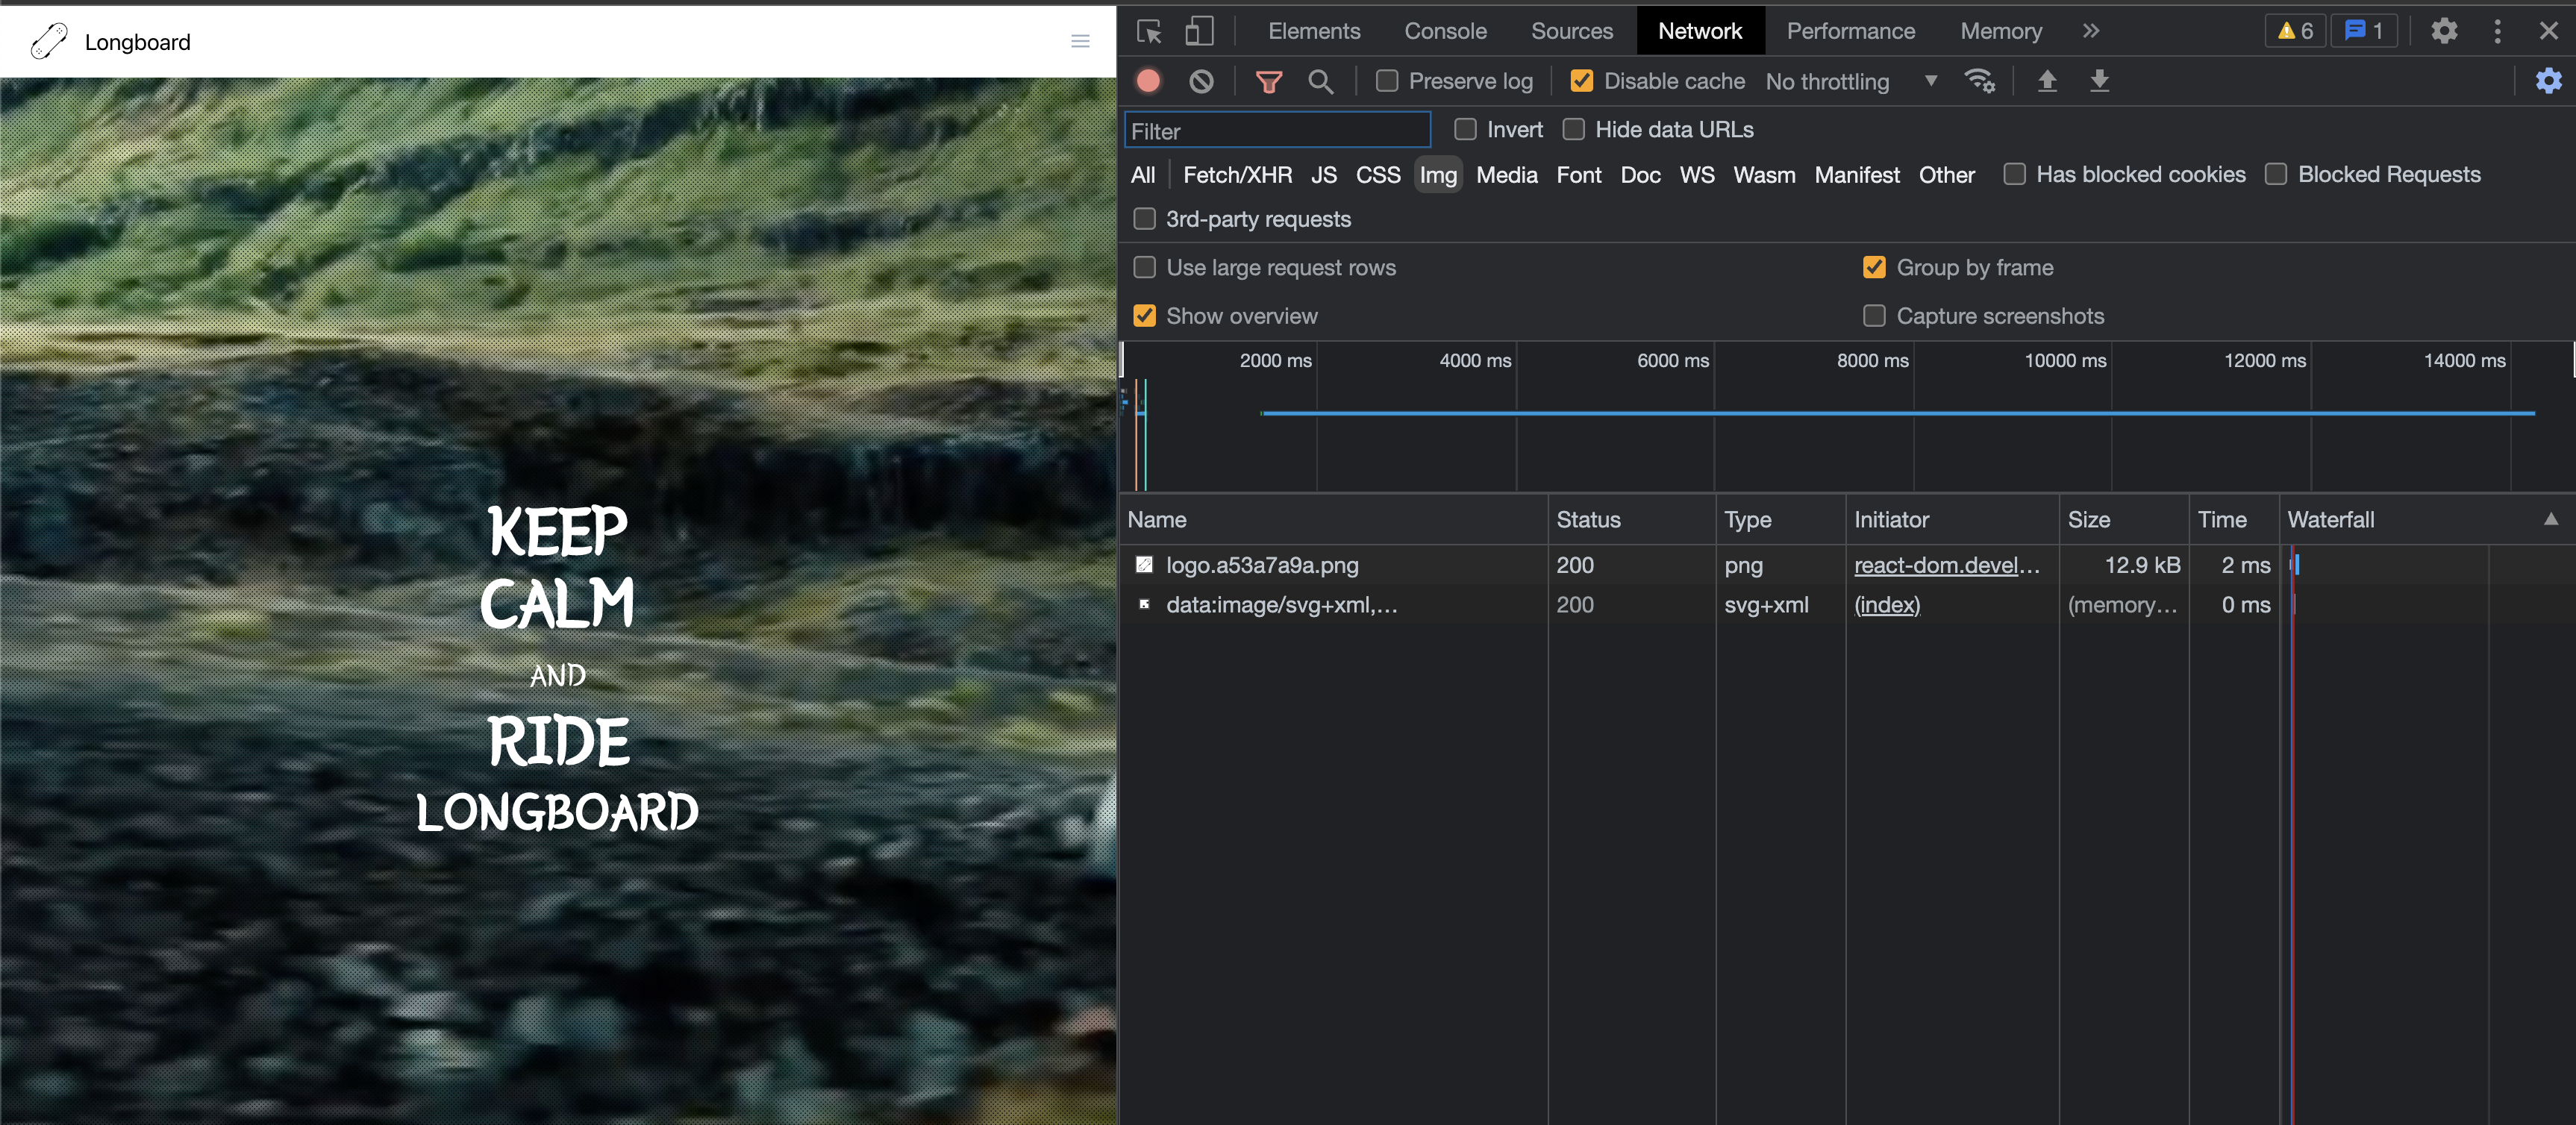
Task: Open network search with the magnifier icon
Action: pos(1320,81)
